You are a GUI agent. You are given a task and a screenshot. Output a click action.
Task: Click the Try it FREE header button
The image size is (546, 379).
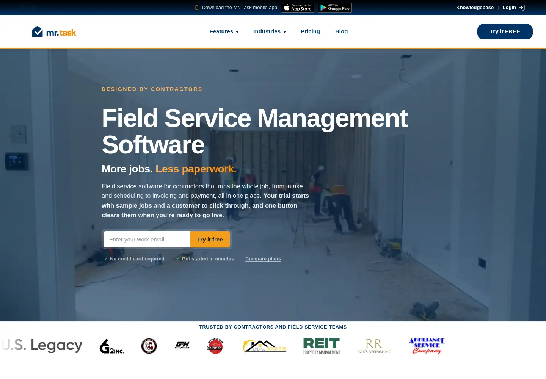point(505,31)
